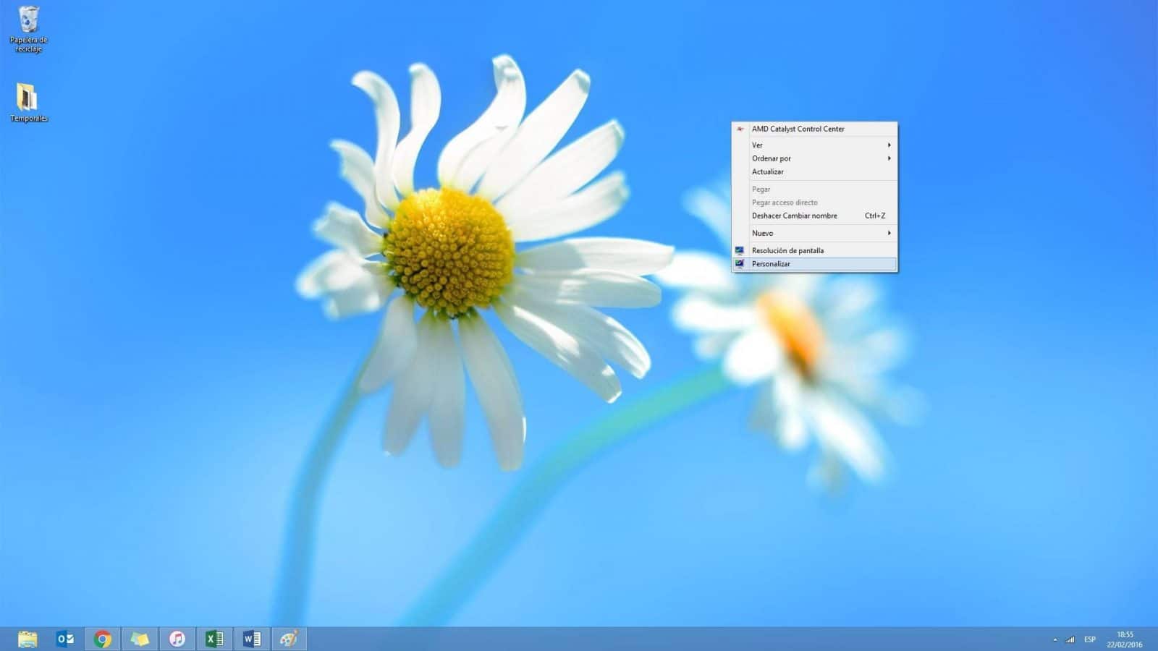Select Deshacer Cambiar nombre

[x=793, y=216]
